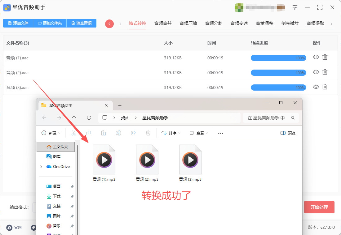The image size is (341, 235).
Task: Open the 排序 sort dropdown
Action: pos(171,133)
